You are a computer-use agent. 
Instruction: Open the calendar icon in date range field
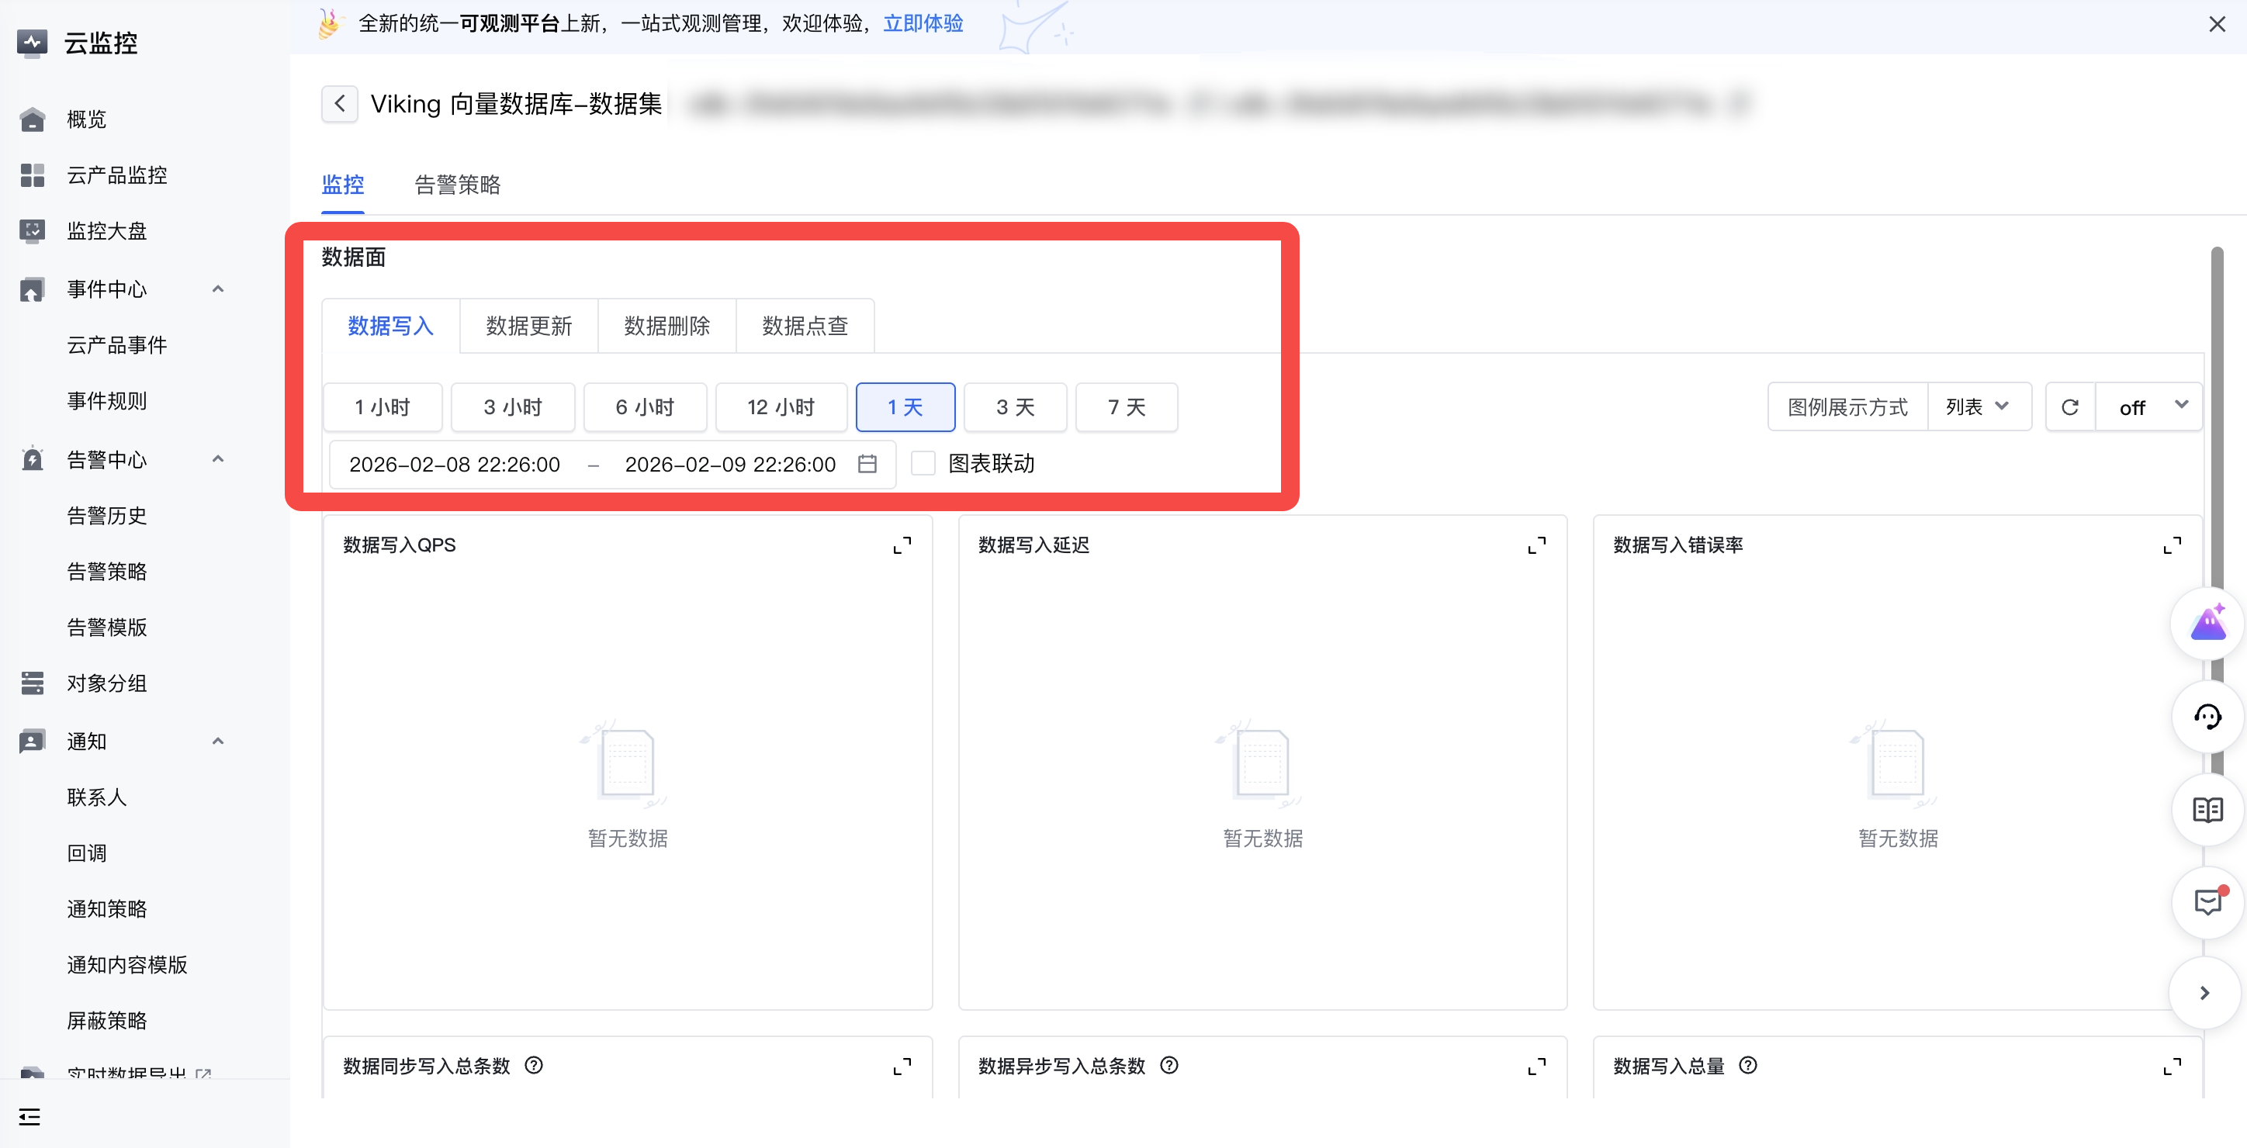point(867,464)
